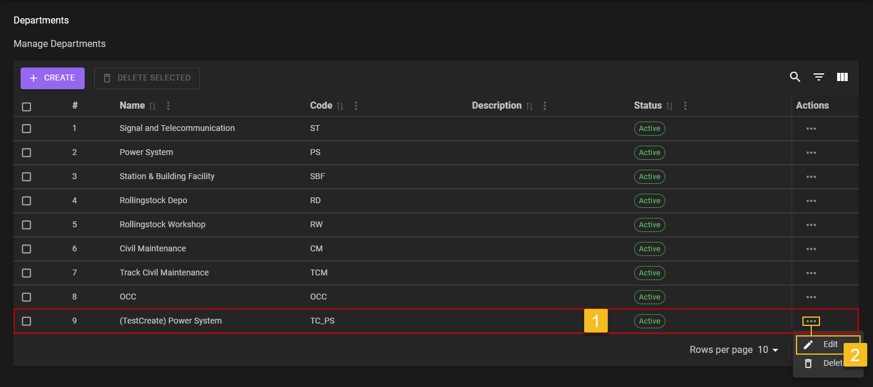The width and height of the screenshot is (873, 387).
Task: Open the Name column options menu
Action: [x=168, y=106]
